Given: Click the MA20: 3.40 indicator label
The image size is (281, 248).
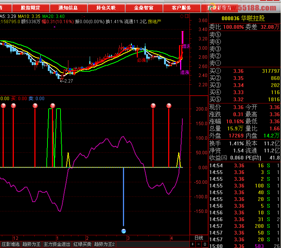Looking at the screenshot, I should click(53, 16).
